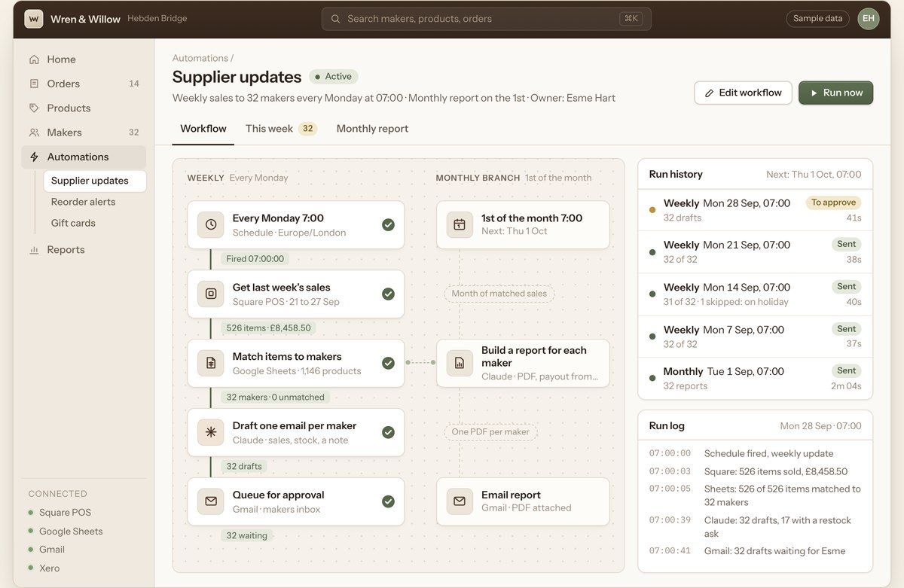
Task: Click the Wren & Willow logo icon
Action: [x=33, y=19]
